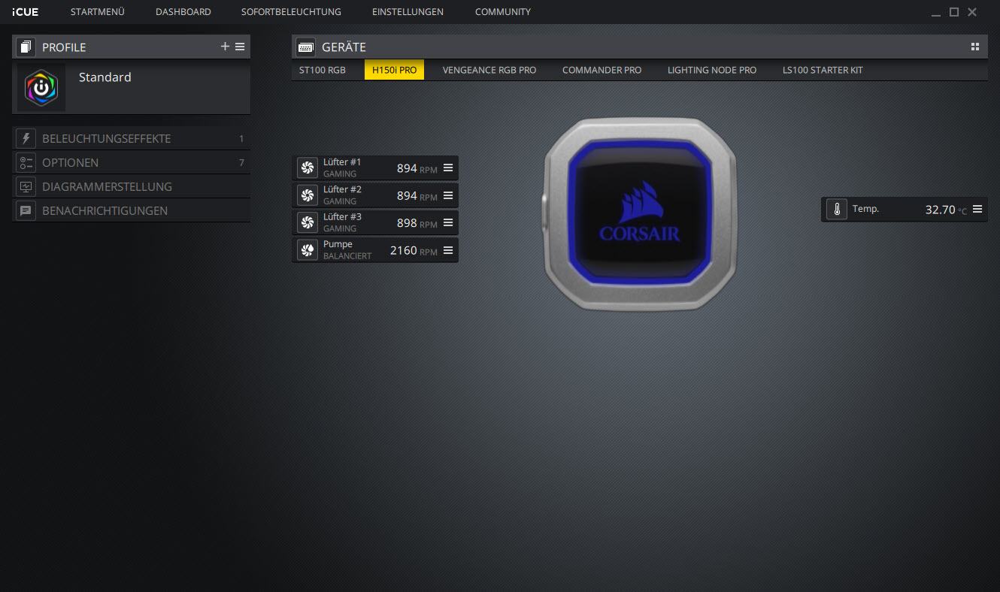Click the OPTIONEN toggles icon
This screenshot has height=592, width=1000.
(x=26, y=162)
